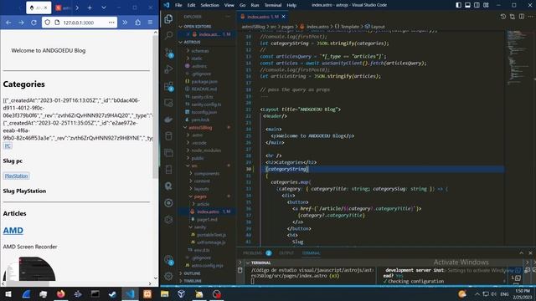
Task: Click the AMD Screen Recorder thumbnail image
Action: 29,268
